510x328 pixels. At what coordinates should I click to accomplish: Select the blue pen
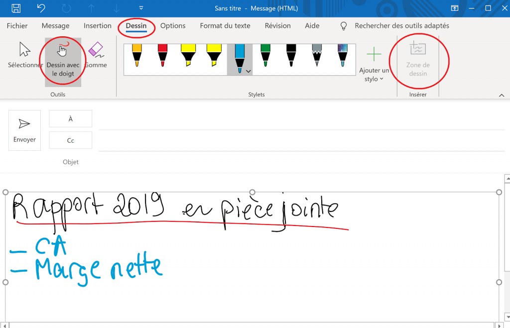point(240,59)
